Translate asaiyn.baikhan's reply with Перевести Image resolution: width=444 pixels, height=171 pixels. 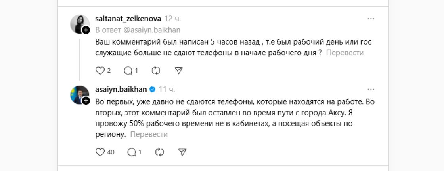149,134
